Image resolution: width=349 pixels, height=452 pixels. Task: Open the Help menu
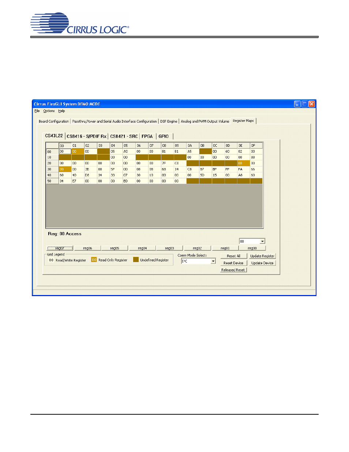pos(61,111)
